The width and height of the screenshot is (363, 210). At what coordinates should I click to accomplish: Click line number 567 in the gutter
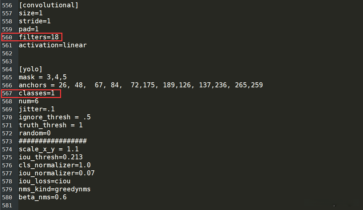coord(7,93)
